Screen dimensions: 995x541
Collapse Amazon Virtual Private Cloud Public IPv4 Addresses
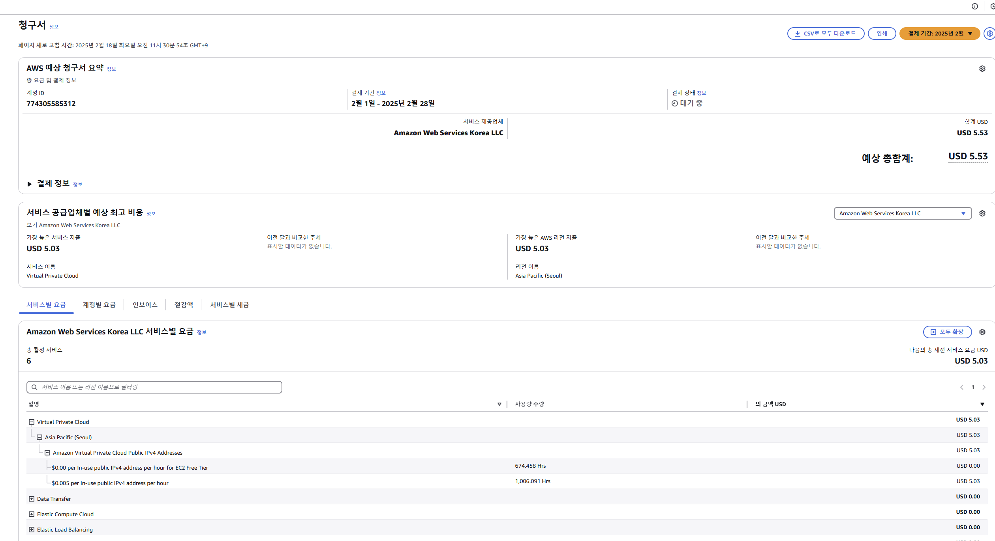[47, 453]
